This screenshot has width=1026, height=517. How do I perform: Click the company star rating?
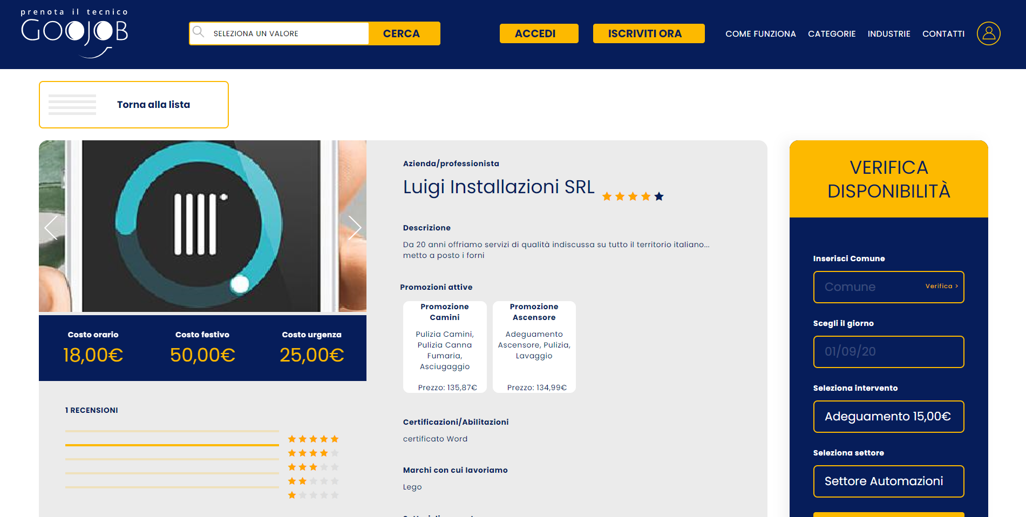(x=633, y=196)
